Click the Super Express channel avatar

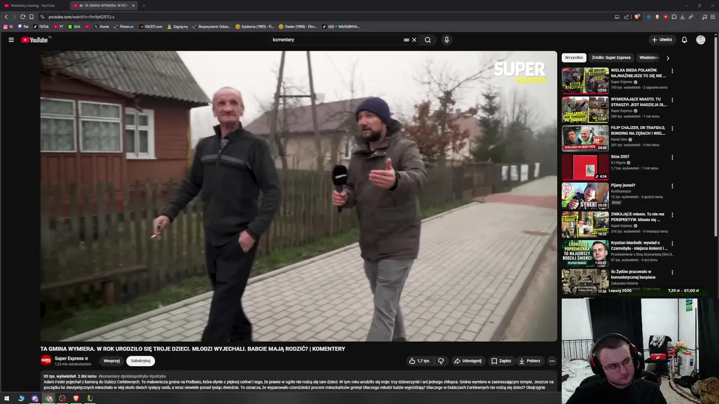(46, 360)
